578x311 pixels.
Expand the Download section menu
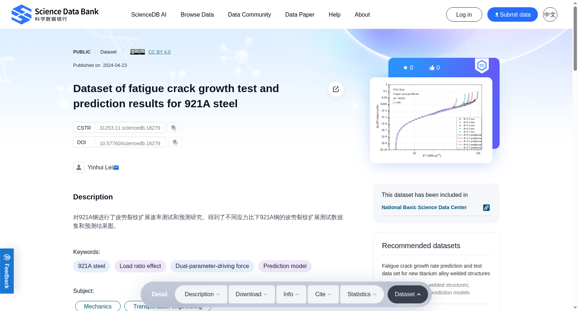(x=252, y=294)
